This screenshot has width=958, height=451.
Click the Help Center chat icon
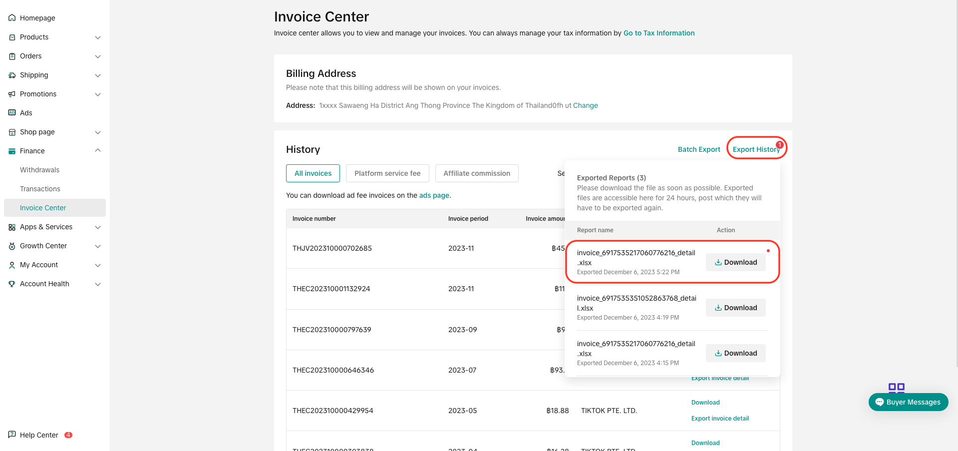[x=12, y=435]
